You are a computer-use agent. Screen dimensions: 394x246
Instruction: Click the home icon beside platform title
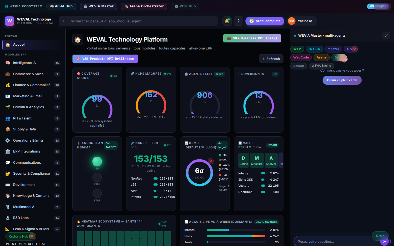click(78, 39)
